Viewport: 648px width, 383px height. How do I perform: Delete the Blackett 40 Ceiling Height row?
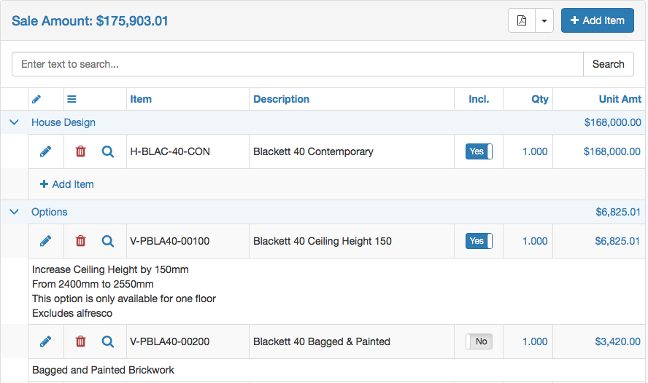(x=80, y=241)
